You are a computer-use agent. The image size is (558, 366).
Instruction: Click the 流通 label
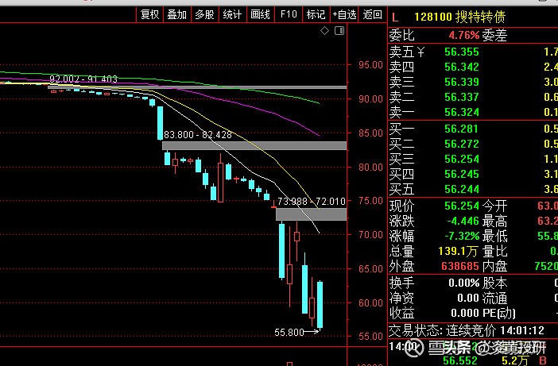point(494,299)
